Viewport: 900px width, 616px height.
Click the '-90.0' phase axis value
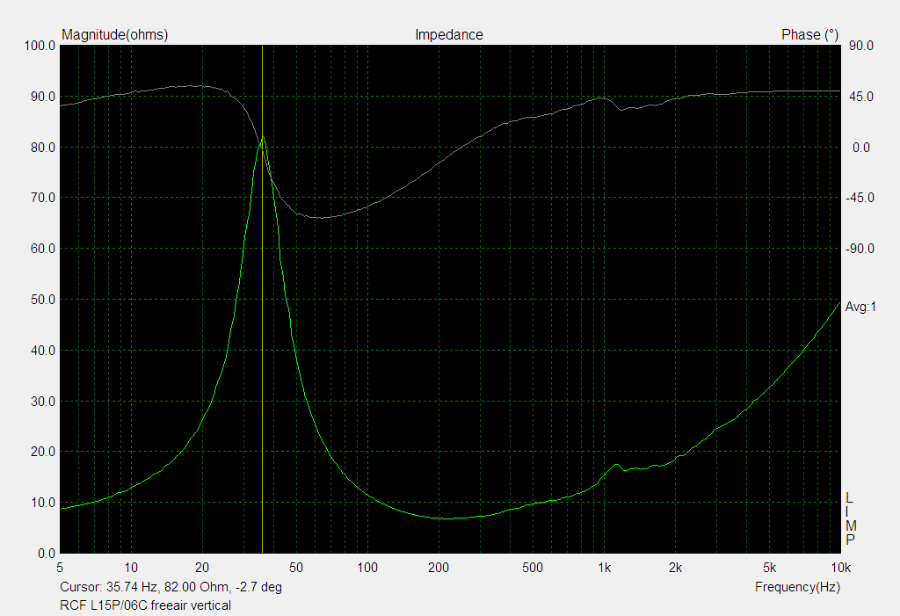coord(860,249)
